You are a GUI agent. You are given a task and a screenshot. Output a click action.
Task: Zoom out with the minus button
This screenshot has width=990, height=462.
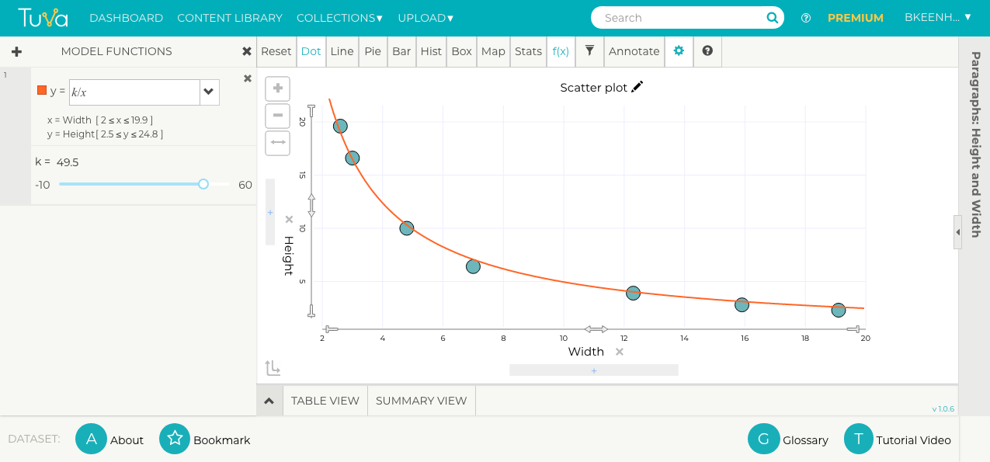pos(277,116)
